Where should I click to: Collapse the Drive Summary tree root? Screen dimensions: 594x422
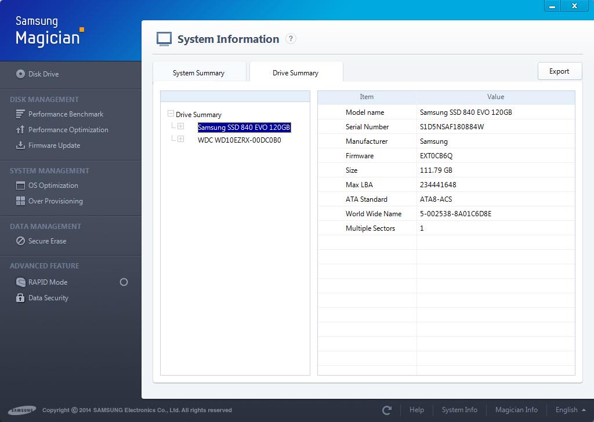[171, 114]
